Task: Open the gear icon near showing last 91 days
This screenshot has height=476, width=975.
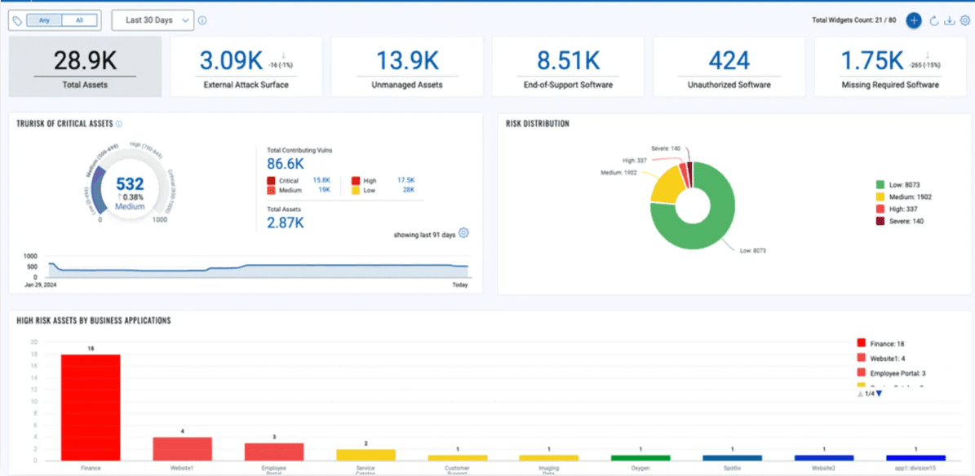Action: click(x=463, y=232)
